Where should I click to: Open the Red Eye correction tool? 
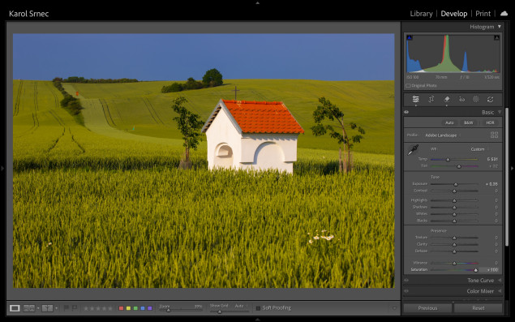click(461, 99)
